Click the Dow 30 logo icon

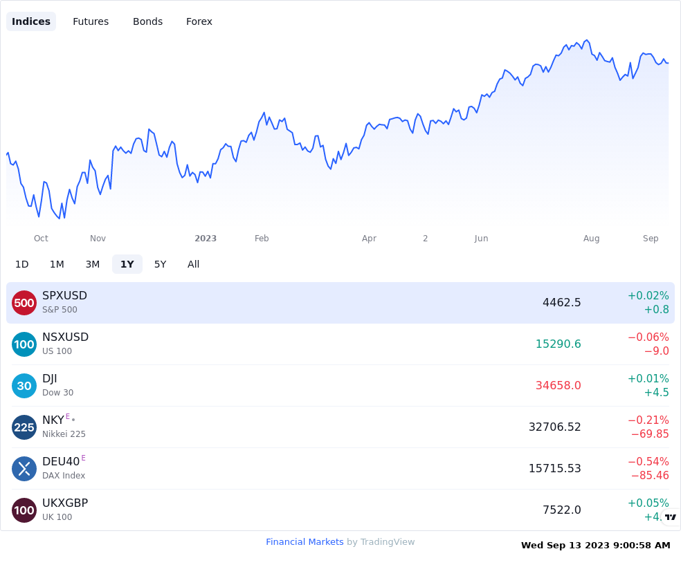pos(24,386)
